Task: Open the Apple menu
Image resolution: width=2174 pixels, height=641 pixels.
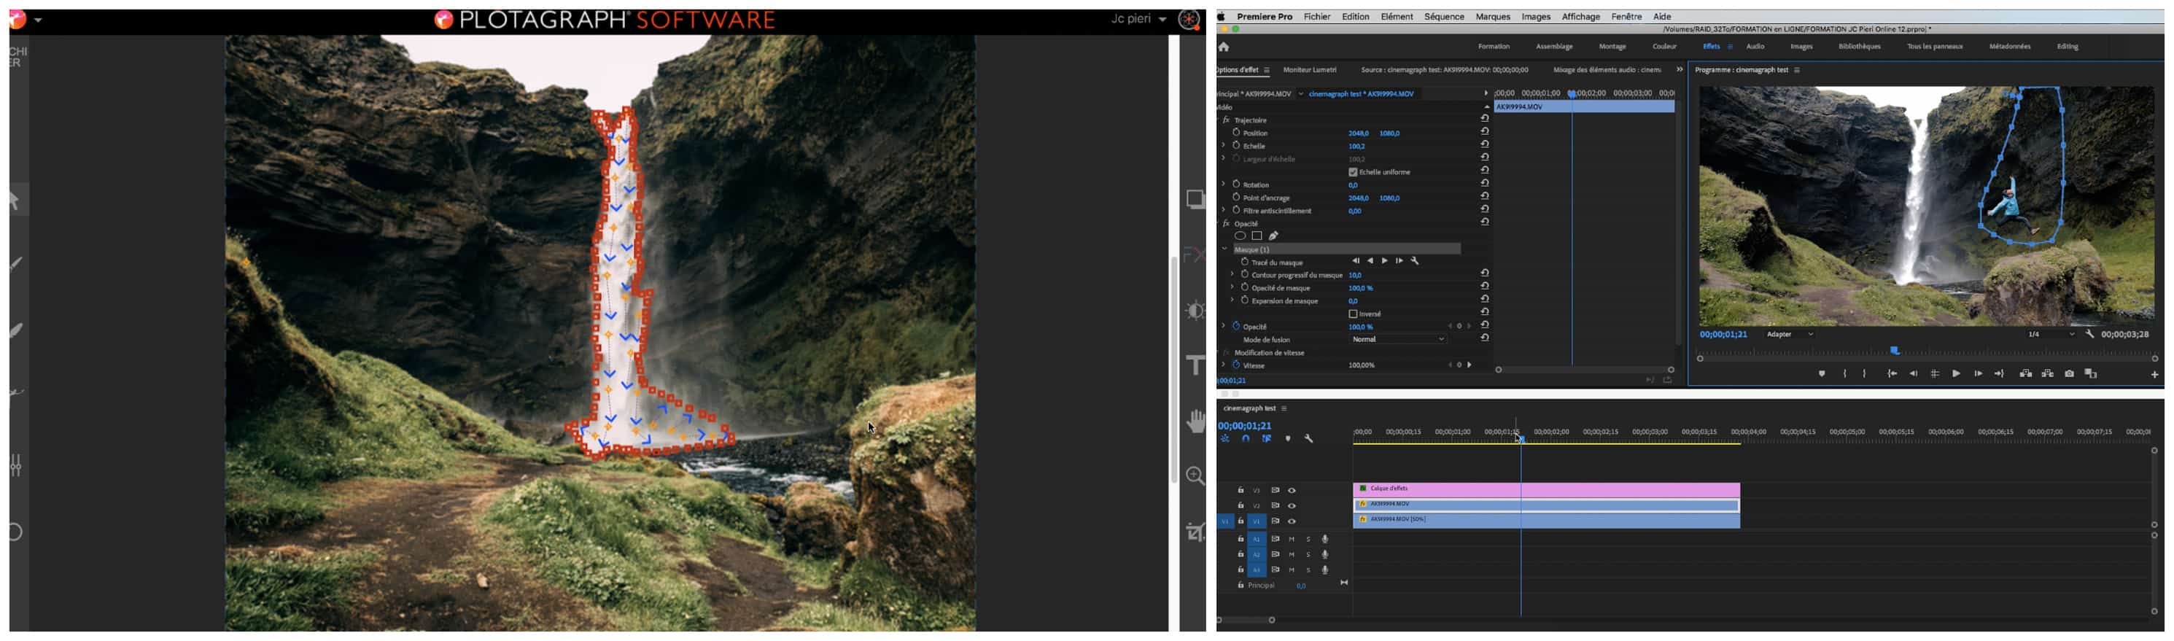Action: [x=1220, y=16]
